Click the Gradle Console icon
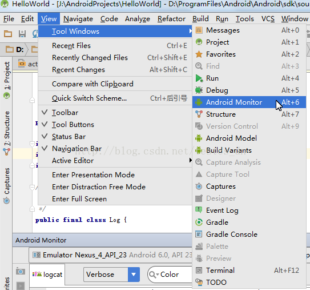The width and height of the screenshot is (310, 290). pyautogui.click(x=199, y=235)
